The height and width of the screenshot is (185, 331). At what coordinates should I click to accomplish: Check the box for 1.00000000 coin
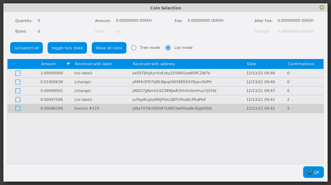[x=18, y=73]
